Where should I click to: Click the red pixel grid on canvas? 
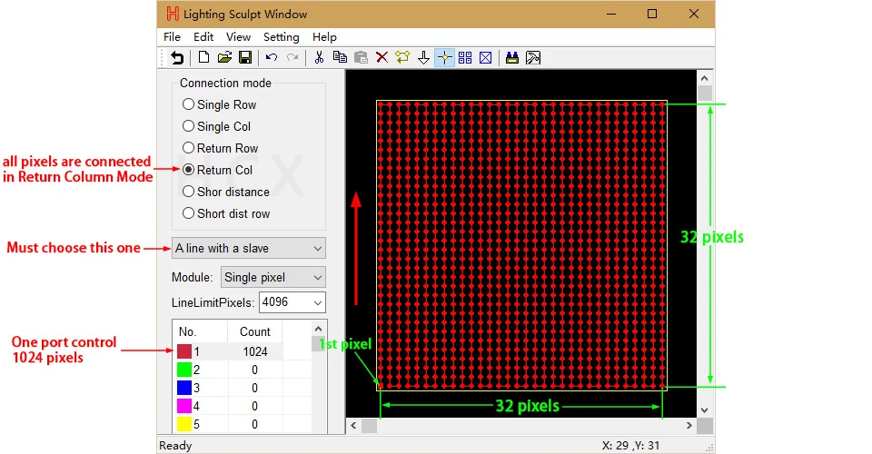[x=521, y=245]
